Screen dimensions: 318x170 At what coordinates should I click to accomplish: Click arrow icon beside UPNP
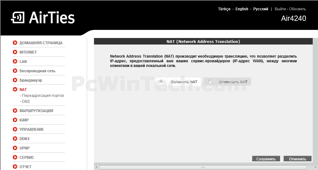15,148
